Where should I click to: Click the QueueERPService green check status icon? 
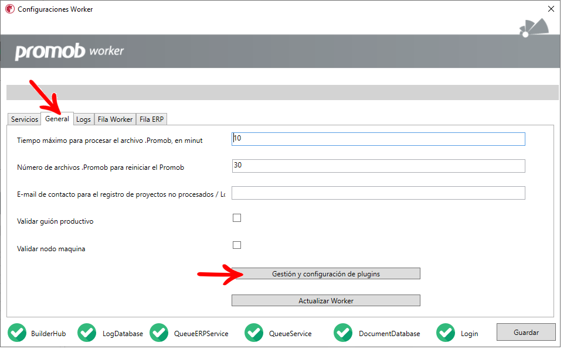pyautogui.click(x=159, y=333)
